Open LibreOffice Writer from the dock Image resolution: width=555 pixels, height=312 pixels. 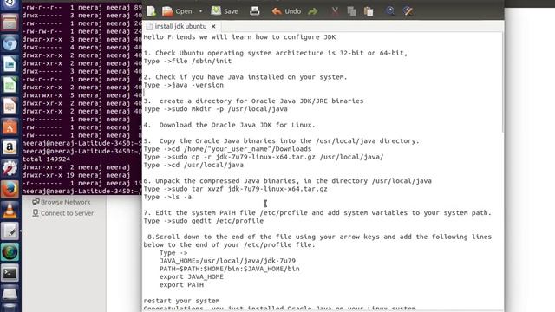pos(10,64)
